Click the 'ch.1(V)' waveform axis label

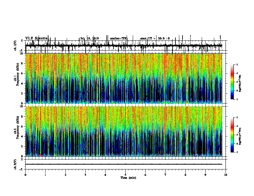[15, 45]
